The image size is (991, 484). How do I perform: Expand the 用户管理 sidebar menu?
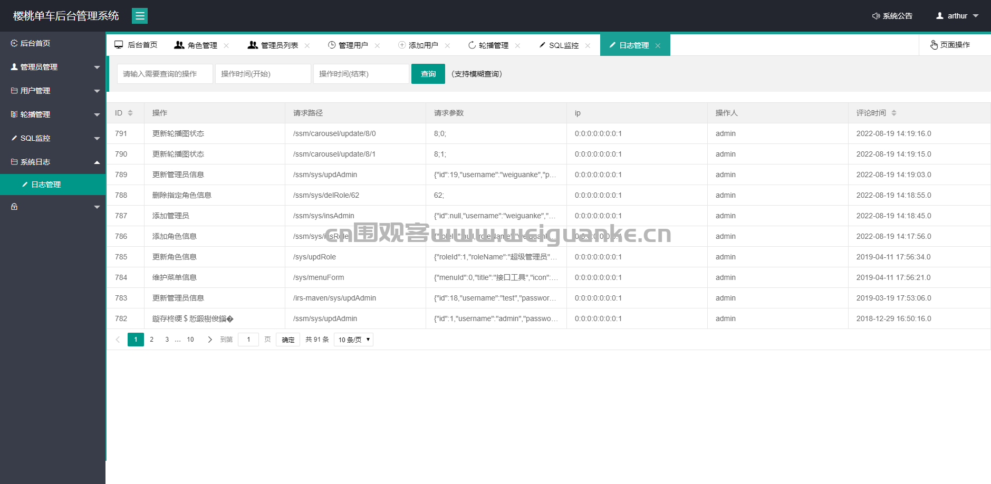pos(53,91)
